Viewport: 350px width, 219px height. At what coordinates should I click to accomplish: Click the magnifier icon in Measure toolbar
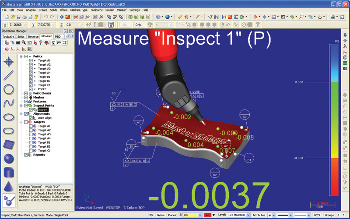(x=24, y=42)
